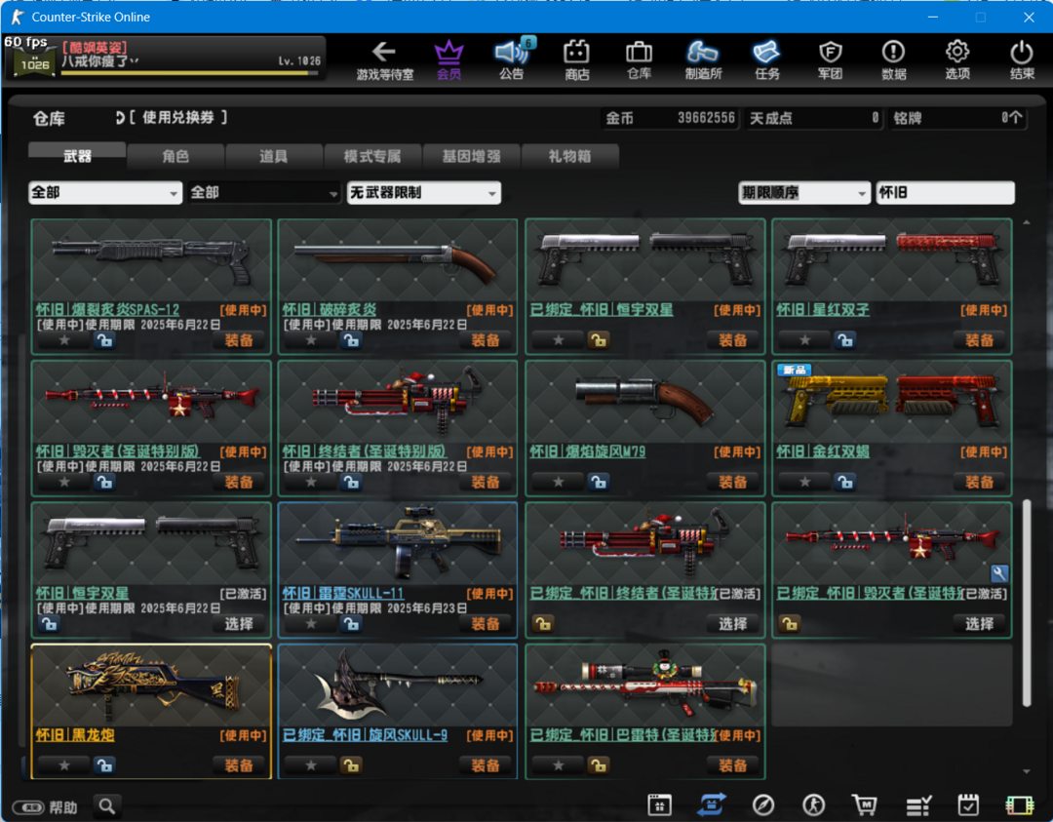Select the 巴雷特(圣诞特别版) sniper thumbnail
1053x822 pixels.
tap(644, 685)
